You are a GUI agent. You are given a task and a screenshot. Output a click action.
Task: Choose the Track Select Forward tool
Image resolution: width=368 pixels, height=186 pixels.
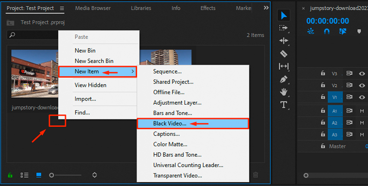pos(284,28)
